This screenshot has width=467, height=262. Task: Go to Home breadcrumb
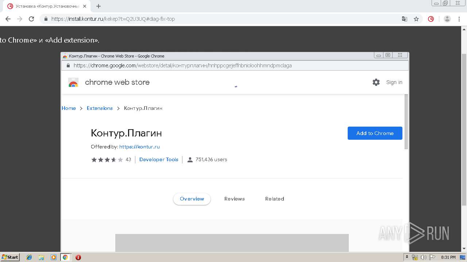click(x=69, y=108)
